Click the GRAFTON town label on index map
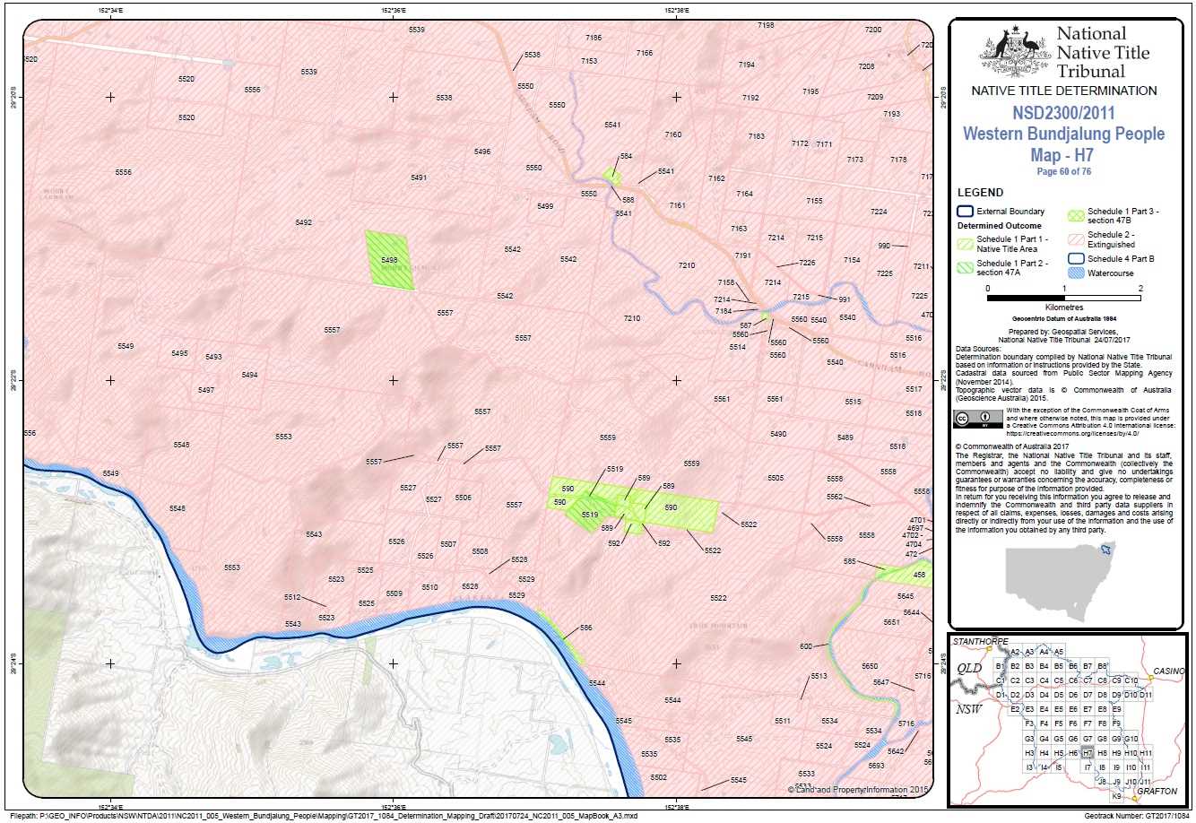 (1157, 791)
